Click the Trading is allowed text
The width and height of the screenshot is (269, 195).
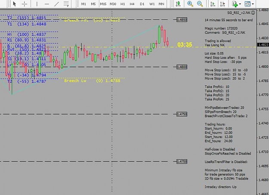pyautogui.click(x=218, y=41)
